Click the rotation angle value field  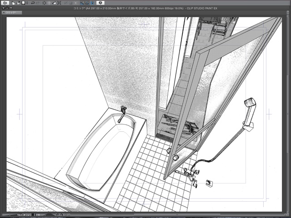tap(38, 215)
